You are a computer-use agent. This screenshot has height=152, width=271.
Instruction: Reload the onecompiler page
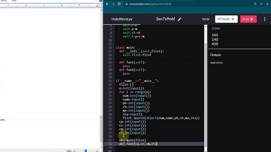pyautogui.click(x=119, y=4)
